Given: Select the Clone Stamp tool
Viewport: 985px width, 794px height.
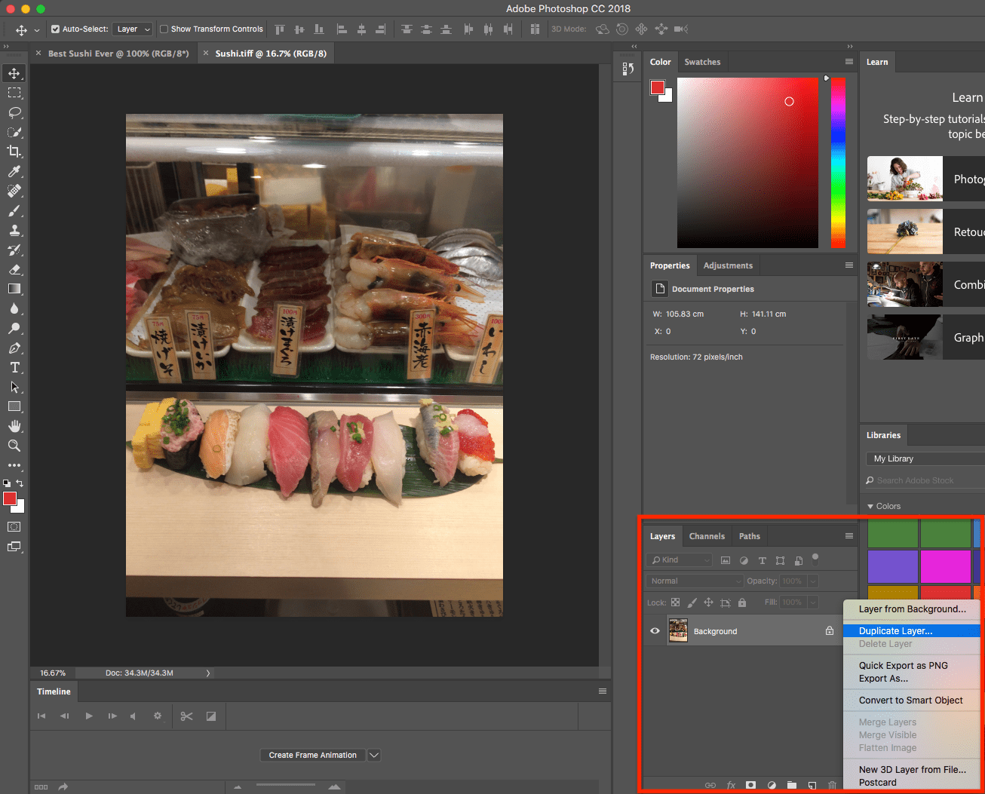Looking at the screenshot, I should pos(14,229).
